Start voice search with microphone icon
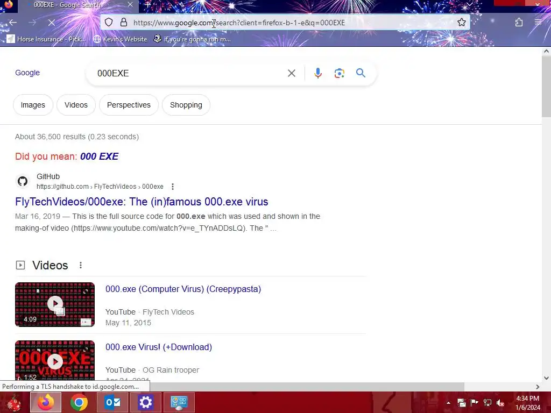551x413 pixels. pyautogui.click(x=317, y=73)
